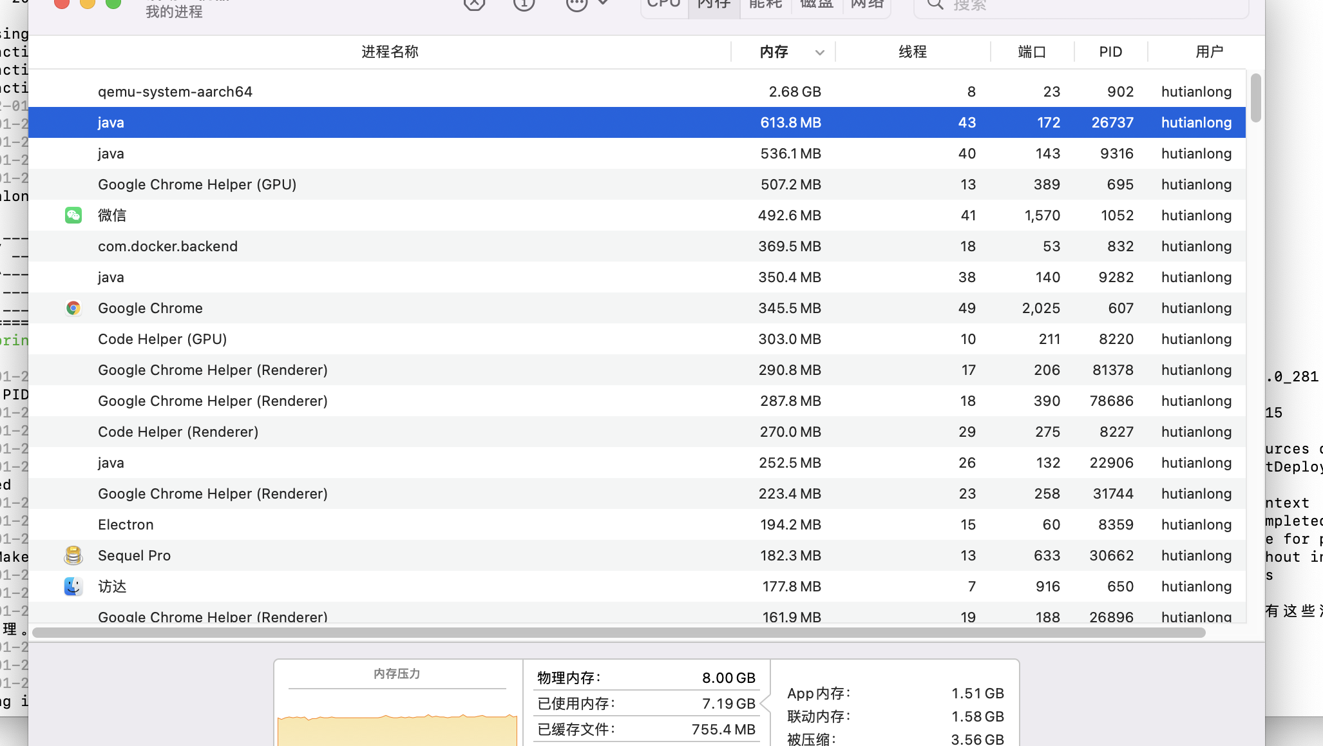Switch to the 能耗 energy tab

(765, 5)
